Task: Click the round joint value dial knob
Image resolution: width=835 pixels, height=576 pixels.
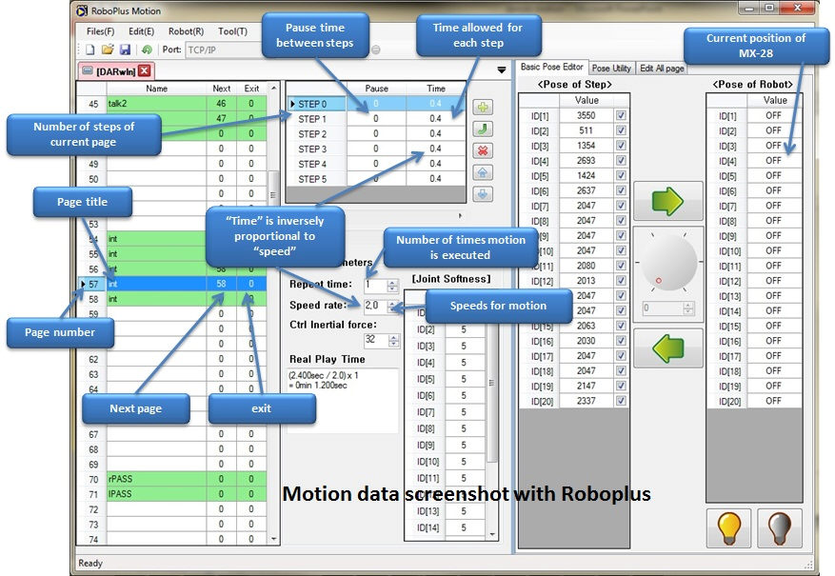Action: point(667,263)
